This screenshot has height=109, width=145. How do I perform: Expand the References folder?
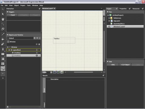click(109, 18)
